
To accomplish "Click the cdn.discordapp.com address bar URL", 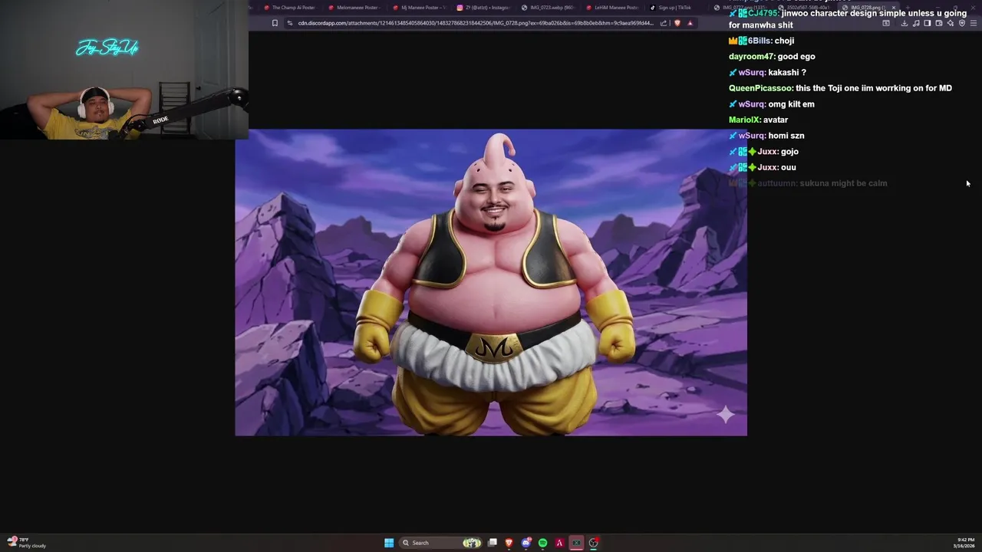I will [x=476, y=23].
